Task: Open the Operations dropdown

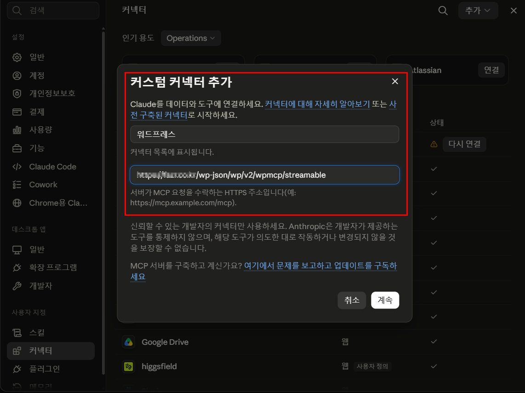Action: 190,38
